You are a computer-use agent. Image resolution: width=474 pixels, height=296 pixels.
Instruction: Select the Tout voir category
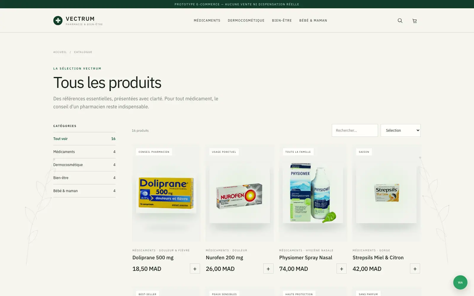(x=84, y=139)
